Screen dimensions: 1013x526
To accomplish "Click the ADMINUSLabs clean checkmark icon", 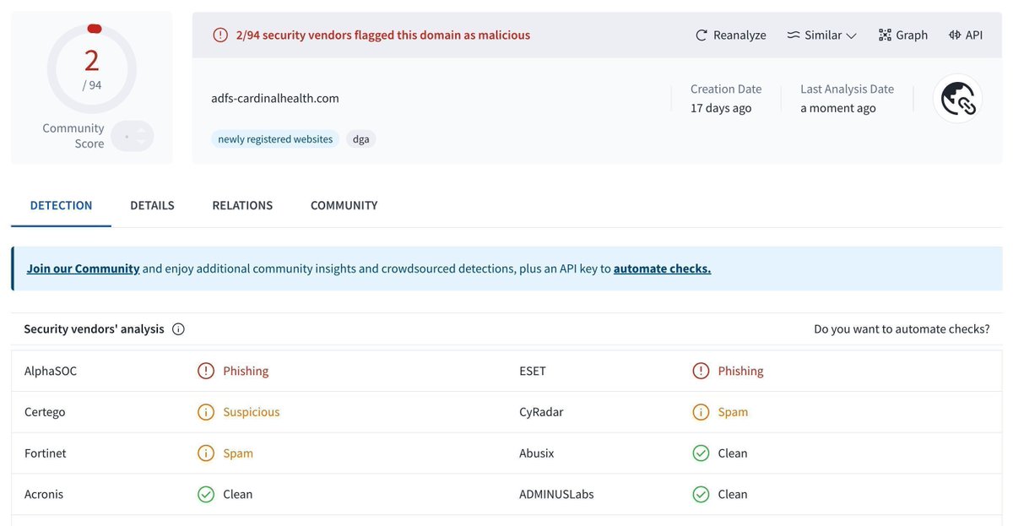I will click(x=701, y=494).
